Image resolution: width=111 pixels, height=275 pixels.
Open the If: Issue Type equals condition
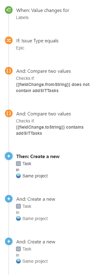pos(37,41)
